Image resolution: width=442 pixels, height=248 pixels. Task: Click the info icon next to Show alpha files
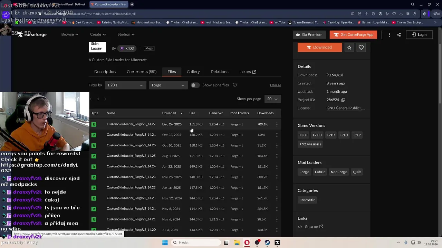(x=235, y=85)
